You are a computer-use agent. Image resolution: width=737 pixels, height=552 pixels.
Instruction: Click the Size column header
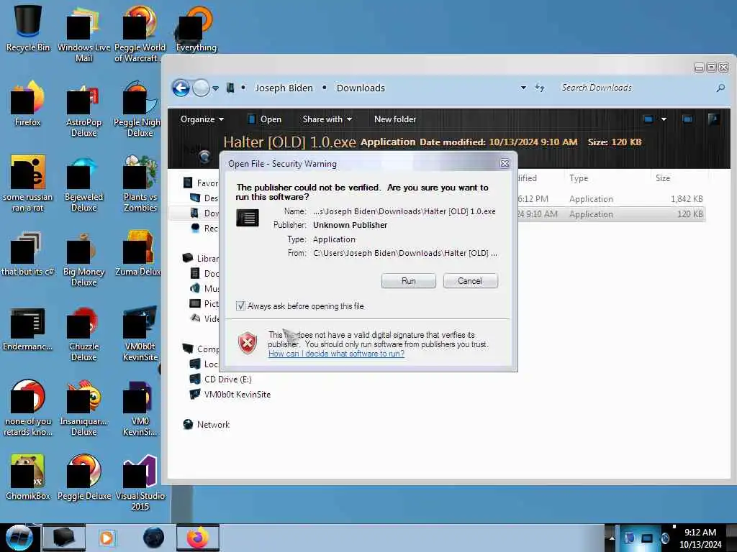click(663, 178)
